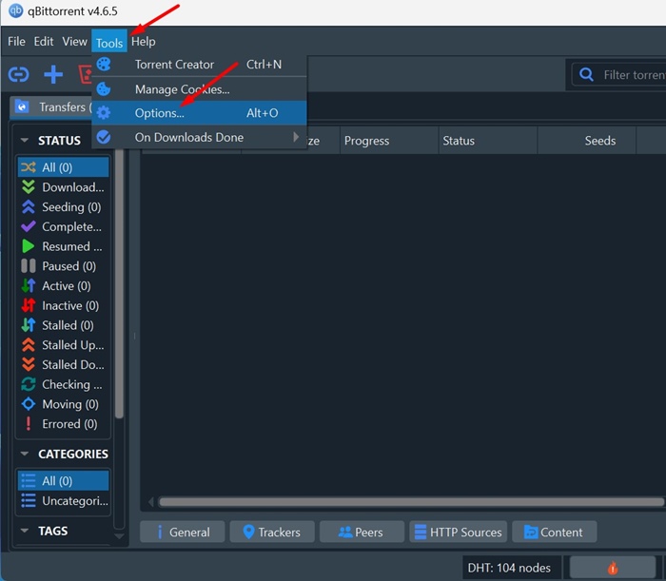
Task: Switch to the Peers tab
Action: pos(362,532)
